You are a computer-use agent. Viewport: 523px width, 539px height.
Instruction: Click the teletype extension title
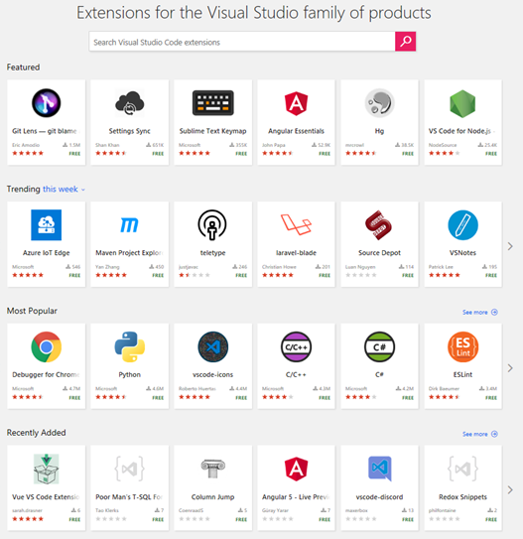click(x=212, y=253)
